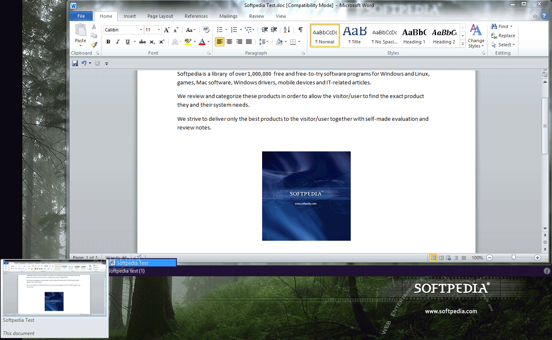Click the Undo arrow icon
This screenshot has width=552, height=340.
[84, 63]
